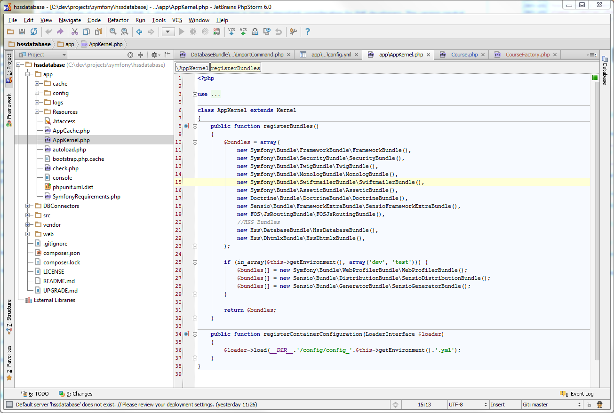This screenshot has width=614, height=413.
Task: Expand the Resources folder node
Action: click(x=37, y=112)
